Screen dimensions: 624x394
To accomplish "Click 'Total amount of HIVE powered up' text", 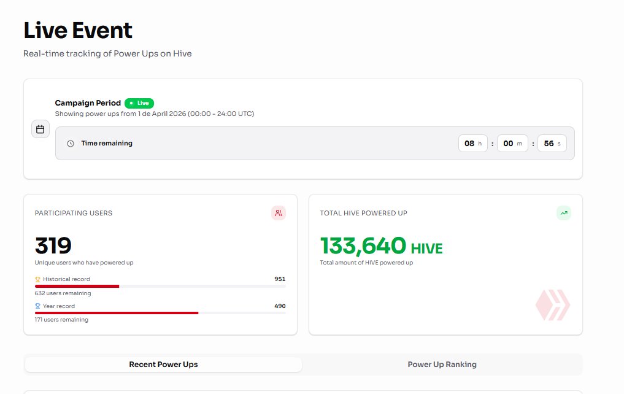I will tap(366, 263).
